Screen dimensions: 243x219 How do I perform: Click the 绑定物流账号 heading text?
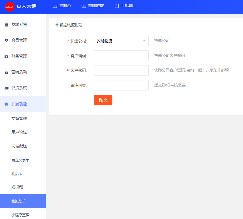(x=71, y=25)
